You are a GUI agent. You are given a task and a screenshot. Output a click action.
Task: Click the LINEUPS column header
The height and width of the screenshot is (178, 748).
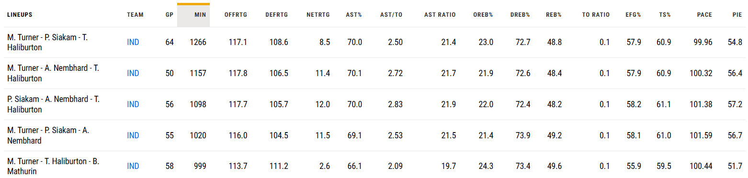coord(20,15)
